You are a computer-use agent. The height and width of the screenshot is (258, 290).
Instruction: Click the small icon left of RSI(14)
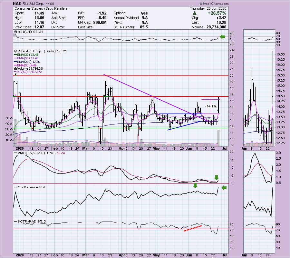[x=15, y=32]
